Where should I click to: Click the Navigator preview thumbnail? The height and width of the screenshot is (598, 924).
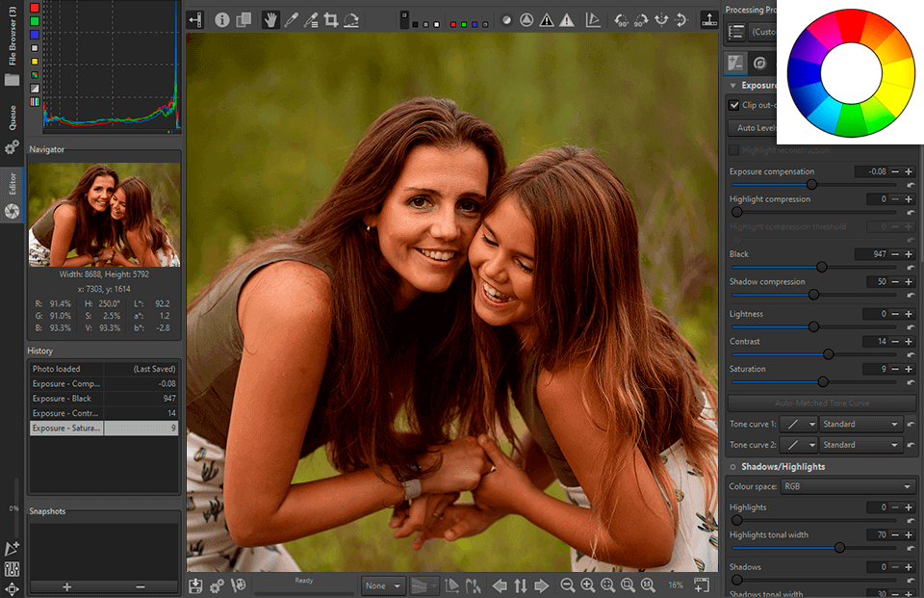point(104,214)
